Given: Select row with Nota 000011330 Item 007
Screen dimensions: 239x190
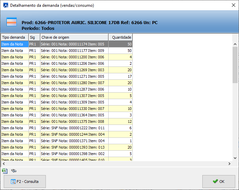Looking at the screenshot, I should (x=67, y=109).
